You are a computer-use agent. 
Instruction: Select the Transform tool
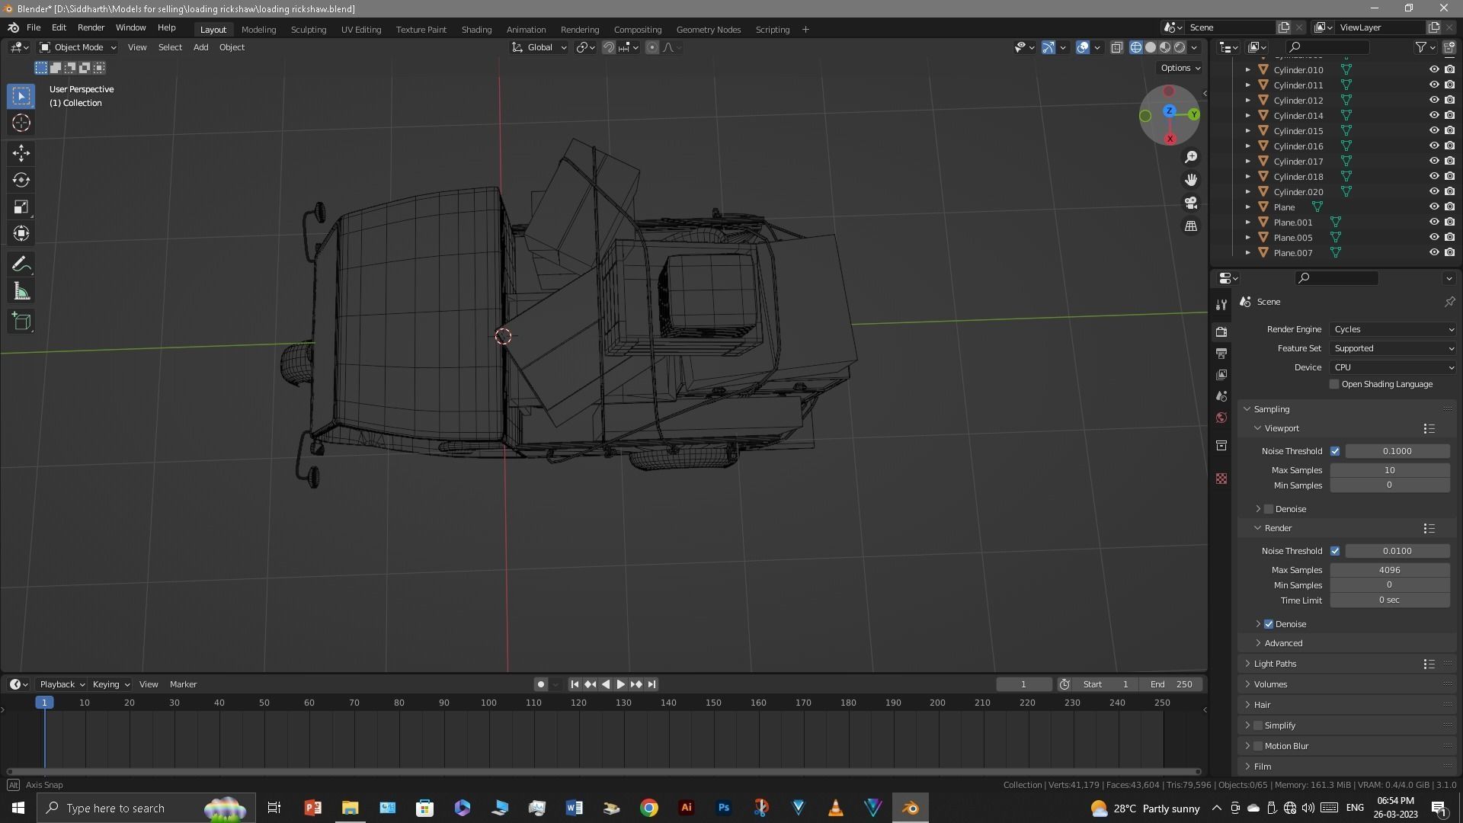[21, 233]
